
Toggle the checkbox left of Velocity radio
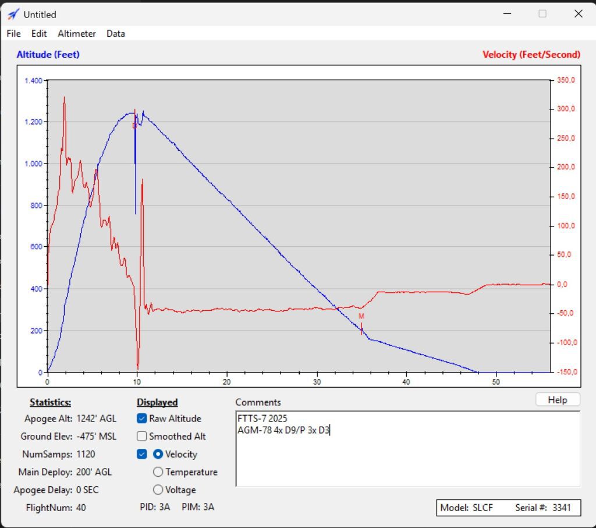point(142,454)
